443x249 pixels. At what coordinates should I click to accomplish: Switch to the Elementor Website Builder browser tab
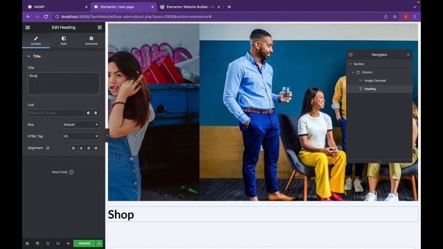(x=190, y=7)
